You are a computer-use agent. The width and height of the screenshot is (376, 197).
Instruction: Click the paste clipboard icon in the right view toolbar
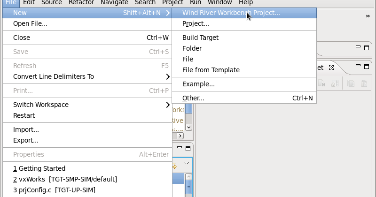coord(364,83)
